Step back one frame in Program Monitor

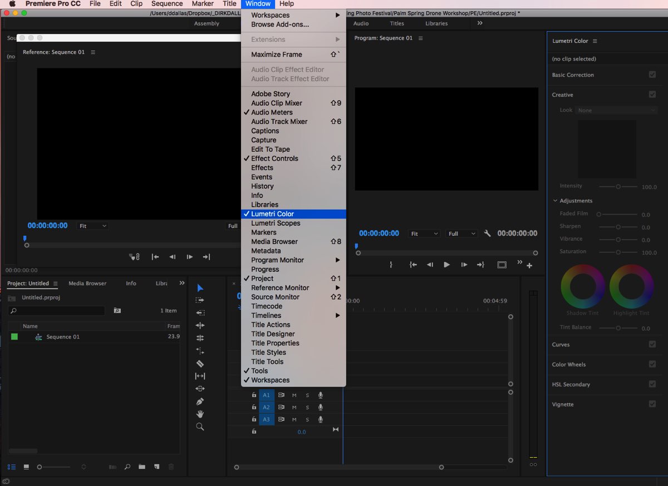(430, 265)
